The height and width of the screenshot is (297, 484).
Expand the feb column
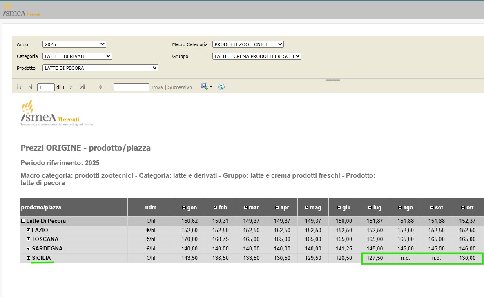click(x=216, y=208)
